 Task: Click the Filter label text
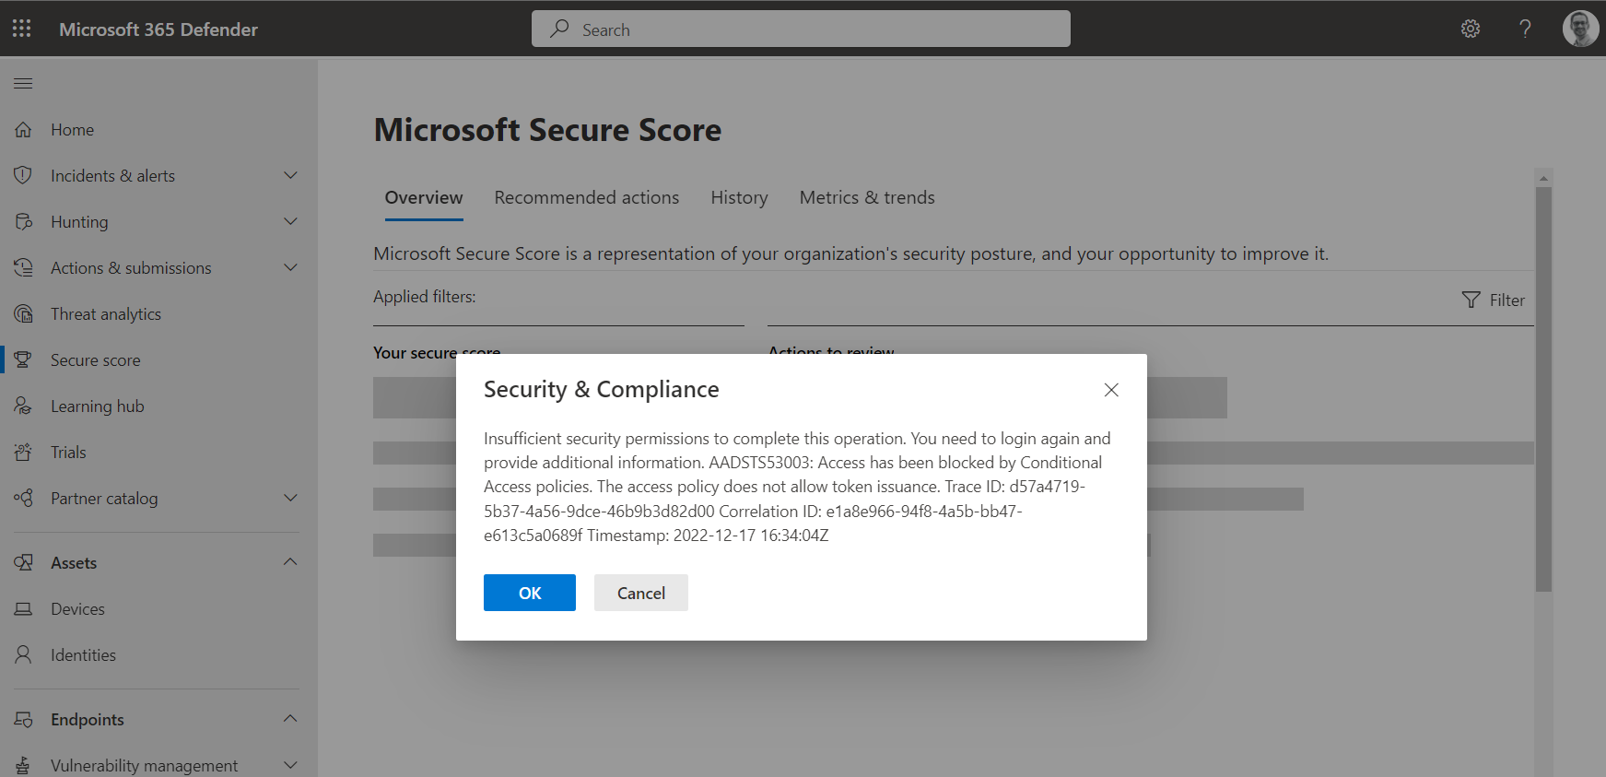1506,300
